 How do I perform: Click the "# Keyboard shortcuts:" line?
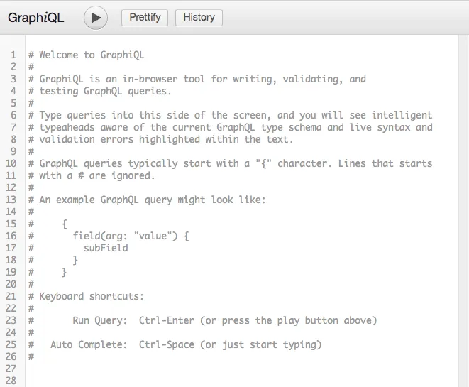pyautogui.click(x=86, y=296)
